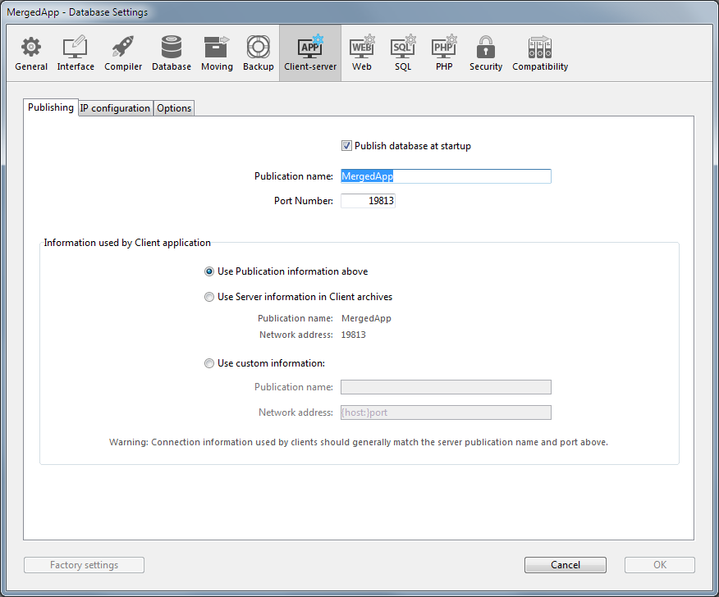This screenshot has height=597, width=719.
Task: Open the SQL settings page
Action: (403, 52)
